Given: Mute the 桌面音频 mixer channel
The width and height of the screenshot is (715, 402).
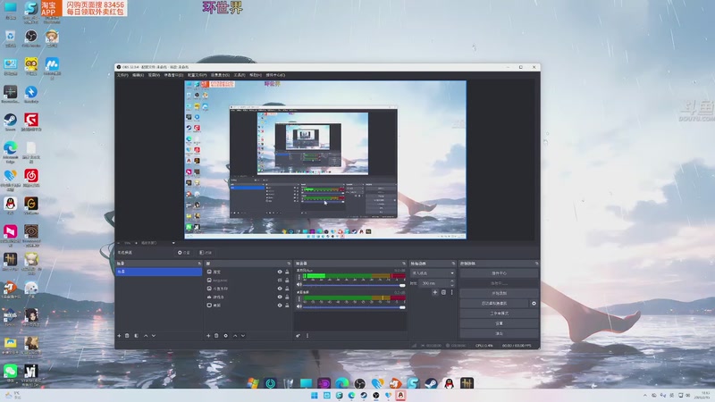Looking at the screenshot, I should coord(299,306).
